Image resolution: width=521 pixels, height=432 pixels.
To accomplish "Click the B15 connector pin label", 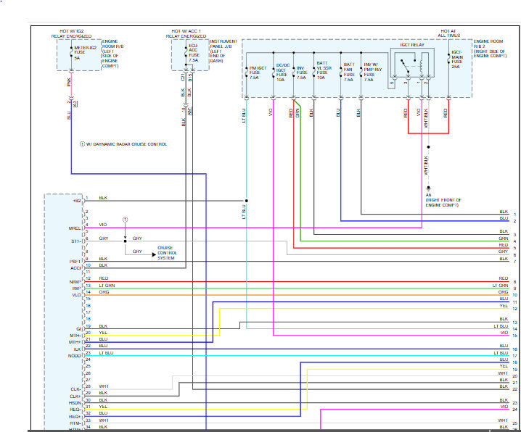I will point(189,78).
